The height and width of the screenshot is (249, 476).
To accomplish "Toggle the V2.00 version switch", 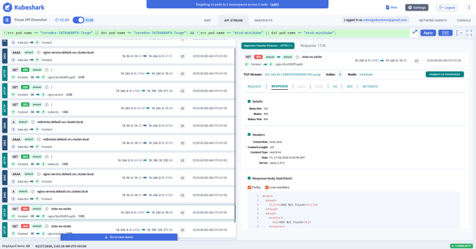I will coord(77,20).
